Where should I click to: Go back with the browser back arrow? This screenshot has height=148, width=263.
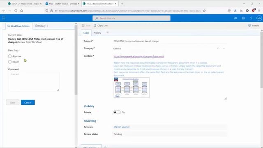click(4, 11)
